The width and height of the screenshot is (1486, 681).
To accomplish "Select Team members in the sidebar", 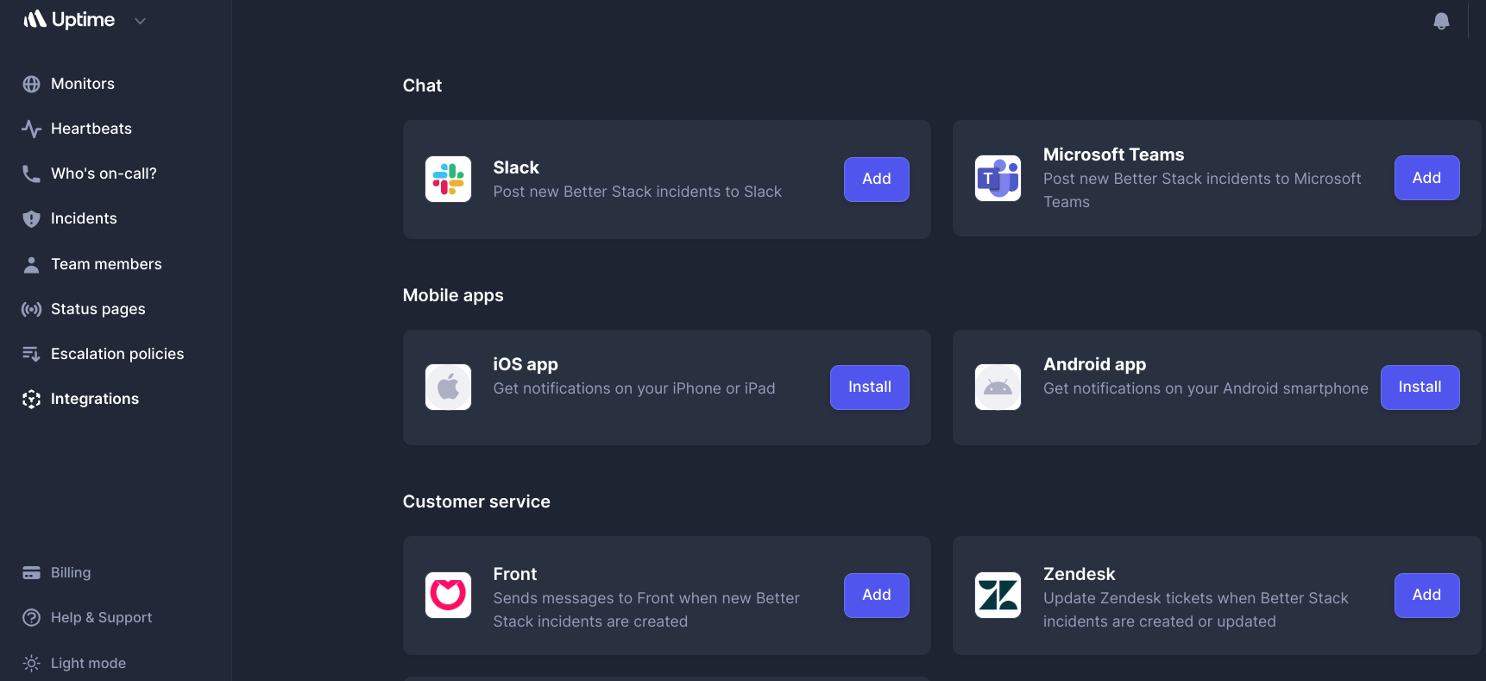I will pyautogui.click(x=105, y=263).
